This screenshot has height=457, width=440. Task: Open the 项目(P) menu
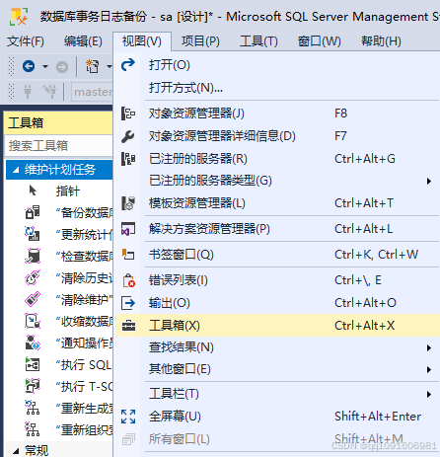point(200,41)
